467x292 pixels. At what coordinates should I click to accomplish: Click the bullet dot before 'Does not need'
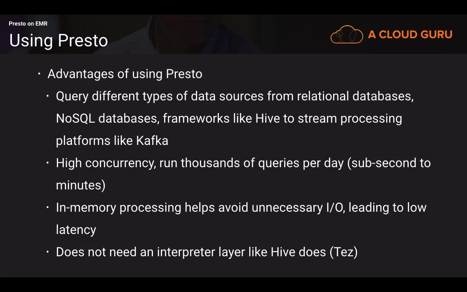pyautogui.click(x=48, y=252)
